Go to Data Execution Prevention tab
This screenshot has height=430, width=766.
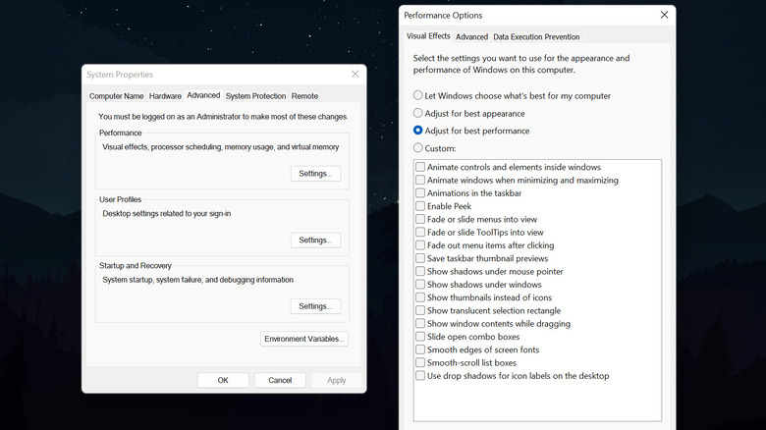pyautogui.click(x=536, y=37)
